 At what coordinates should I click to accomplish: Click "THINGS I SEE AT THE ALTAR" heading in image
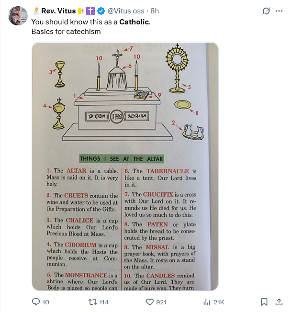(122, 159)
